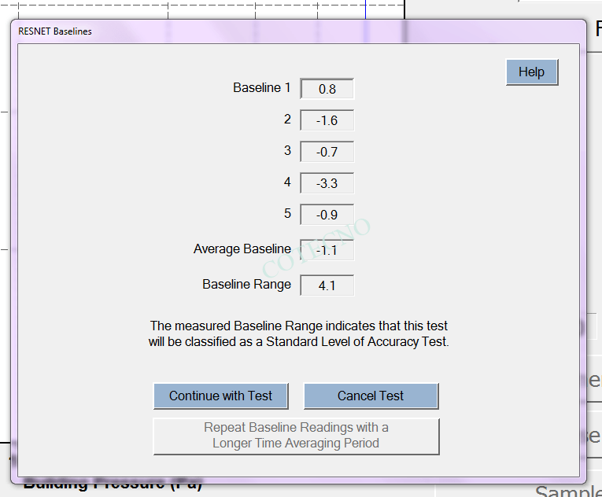Click the Baseline 2 field showing -1.6
The height and width of the screenshot is (497, 602).
pos(327,120)
